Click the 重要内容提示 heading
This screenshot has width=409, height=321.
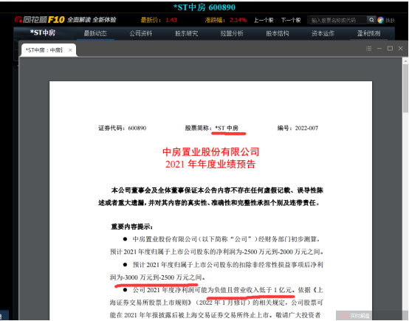pyautogui.click(x=132, y=227)
